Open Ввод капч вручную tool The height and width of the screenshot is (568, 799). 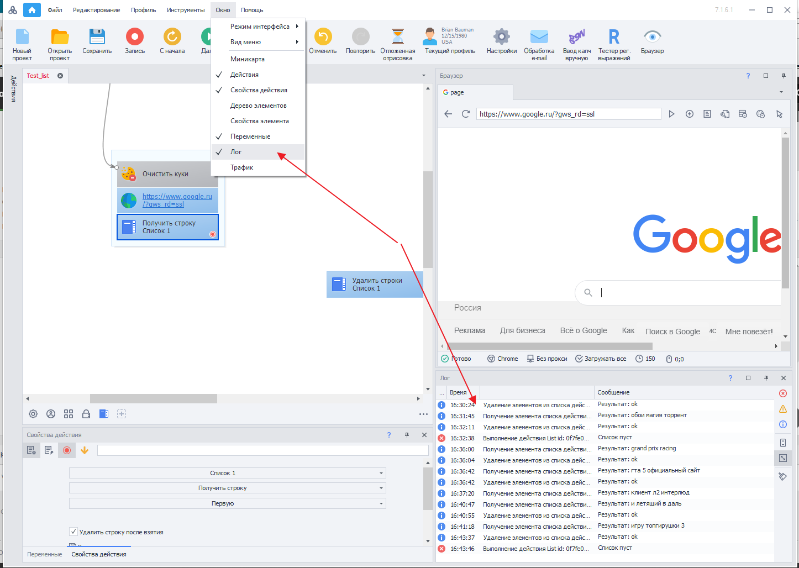577,44
